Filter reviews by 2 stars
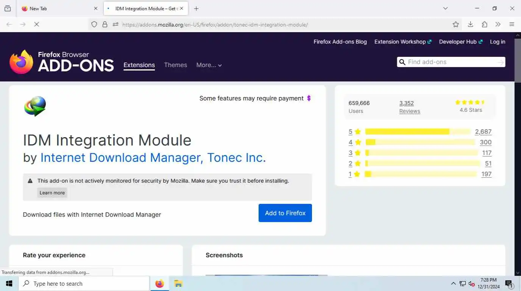 click(x=355, y=163)
